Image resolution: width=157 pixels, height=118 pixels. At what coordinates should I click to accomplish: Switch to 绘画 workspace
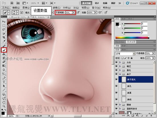tap(105, 3)
